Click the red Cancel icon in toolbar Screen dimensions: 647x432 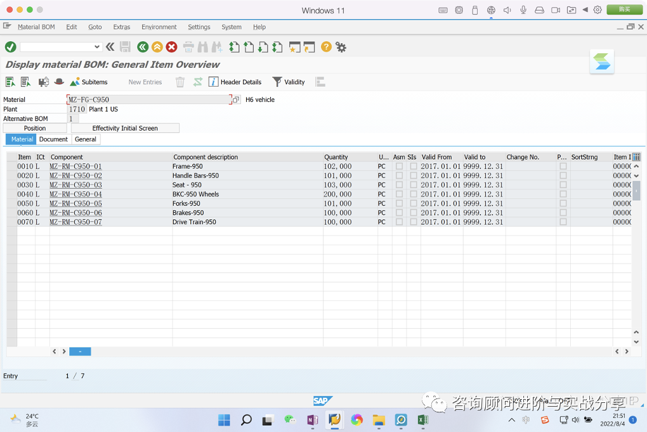tap(172, 47)
